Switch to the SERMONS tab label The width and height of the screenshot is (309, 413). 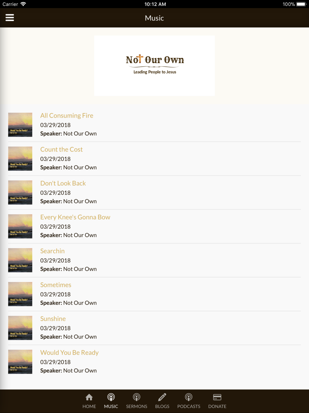click(137, 406)
